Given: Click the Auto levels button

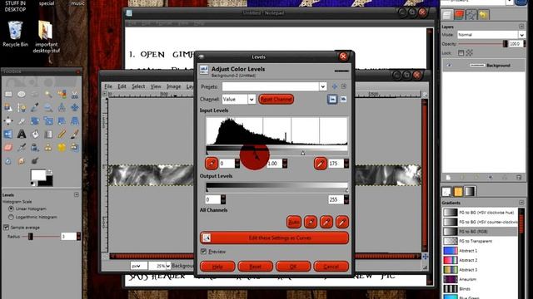Looking at the screenshot, I should click(x=294, y=222).
